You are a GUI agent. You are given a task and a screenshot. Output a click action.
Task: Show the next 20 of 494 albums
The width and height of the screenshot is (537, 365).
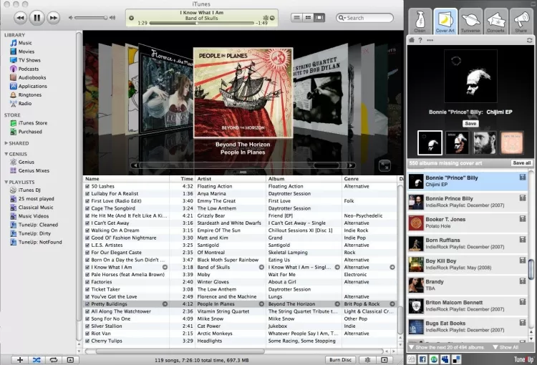447,347
